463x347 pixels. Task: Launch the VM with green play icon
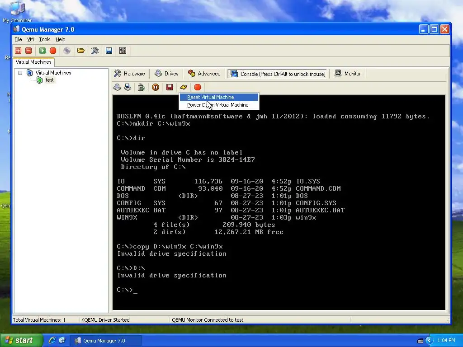click(43, 51)
